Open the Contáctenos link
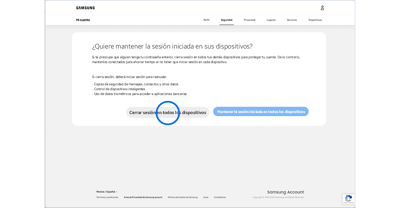This screenshot has width=400, height=208. 220,197
